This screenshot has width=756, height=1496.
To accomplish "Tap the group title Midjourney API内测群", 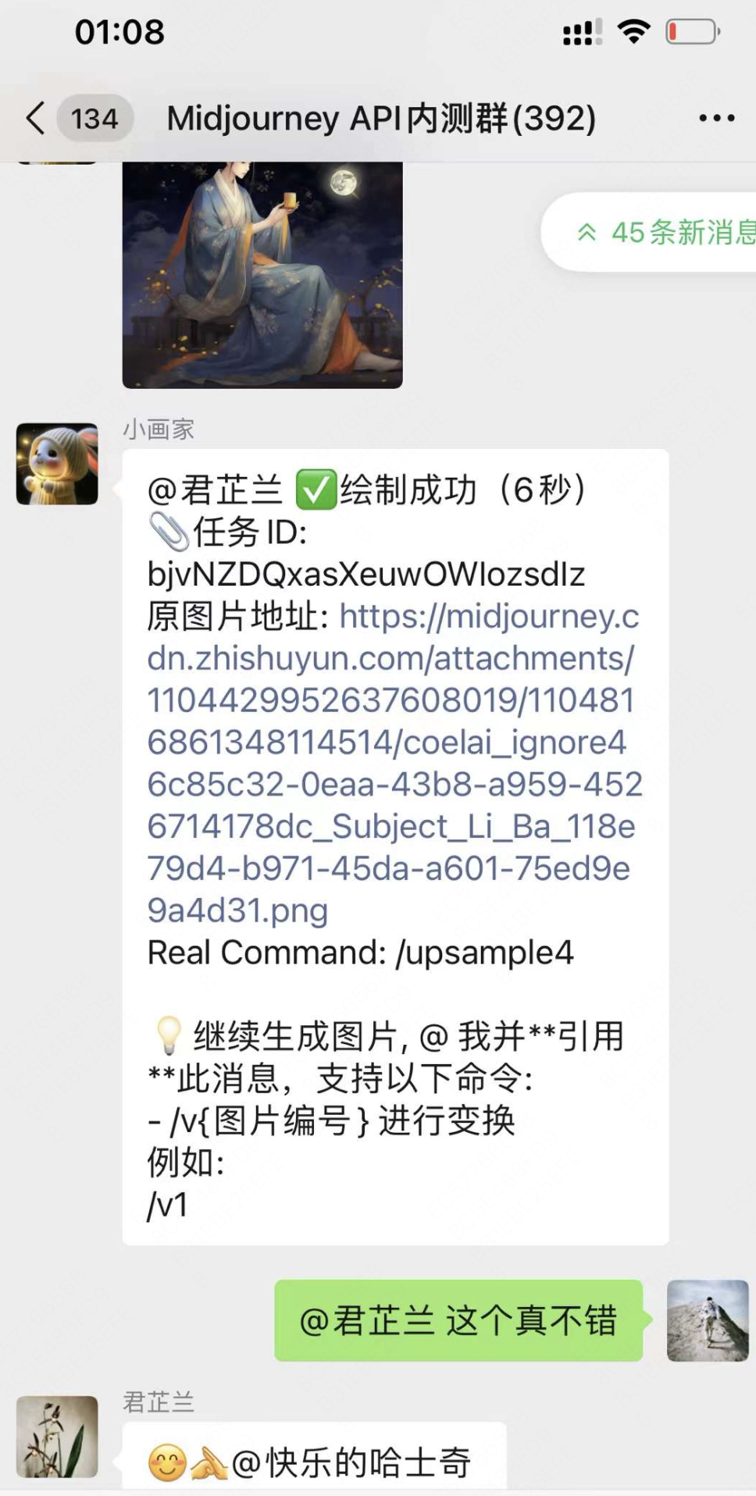I will (x=381, y=119).
